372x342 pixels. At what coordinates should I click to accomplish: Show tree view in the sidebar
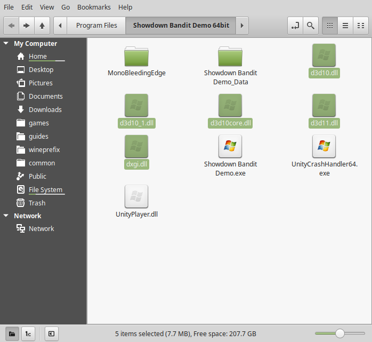28,333
